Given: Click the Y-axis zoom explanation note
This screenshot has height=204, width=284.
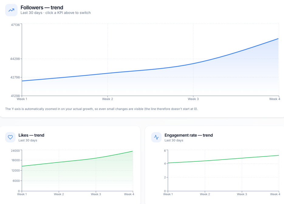Looking at the screenshot, I should coord(101,109).
